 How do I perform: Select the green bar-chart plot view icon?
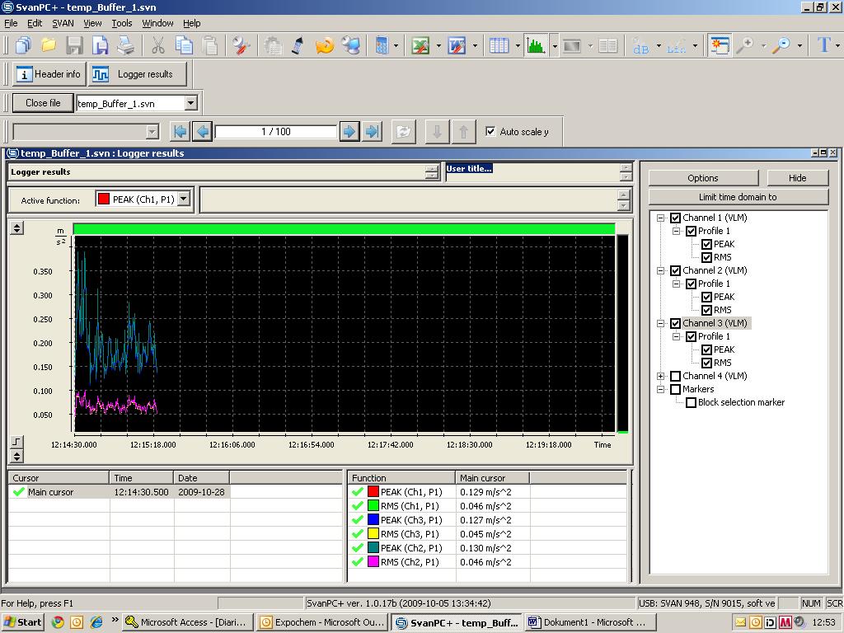[536, 46]
